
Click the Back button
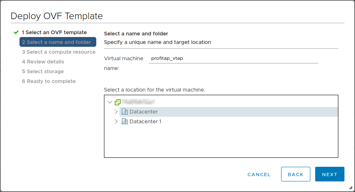295,174
